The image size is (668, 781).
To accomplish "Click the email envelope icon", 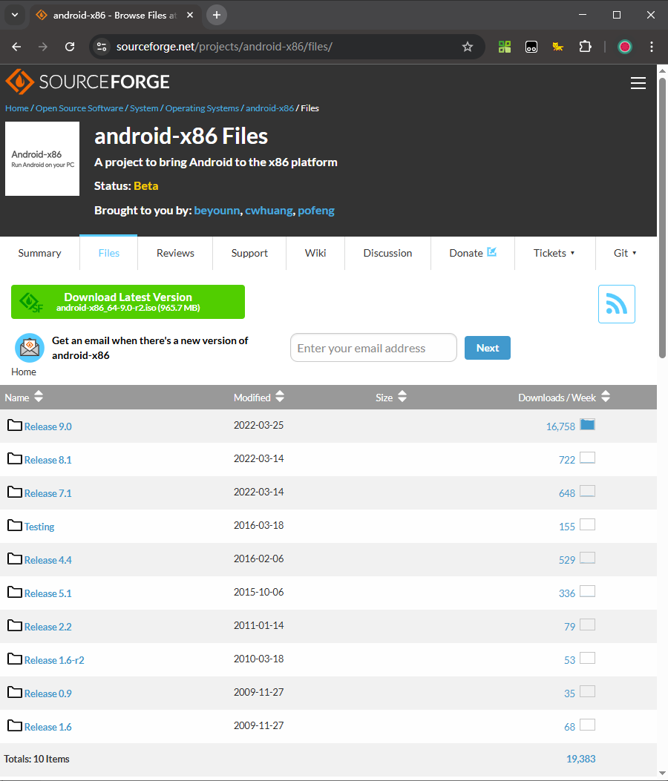I will (x=30, y=348).
